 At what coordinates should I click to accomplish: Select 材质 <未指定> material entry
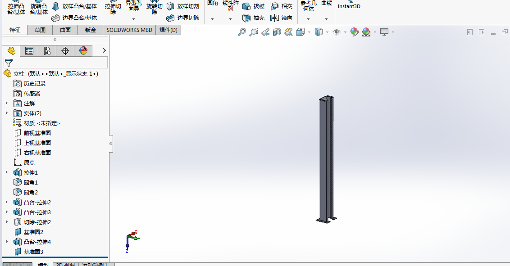37,123
